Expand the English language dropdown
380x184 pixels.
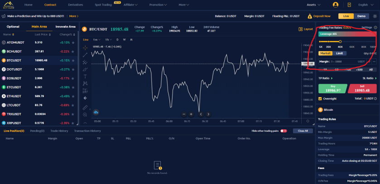pos(366,5)
